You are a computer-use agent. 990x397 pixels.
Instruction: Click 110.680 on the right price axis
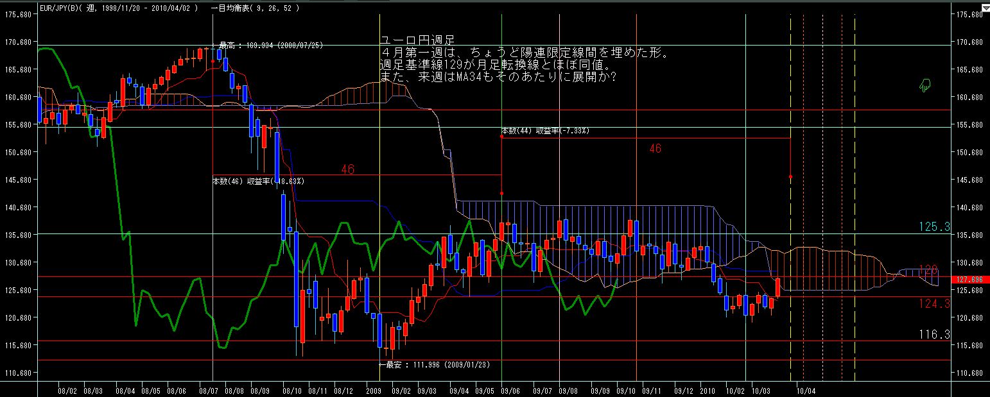[969, 373]
